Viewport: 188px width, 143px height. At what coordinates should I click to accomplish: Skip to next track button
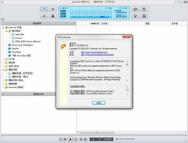76,139
